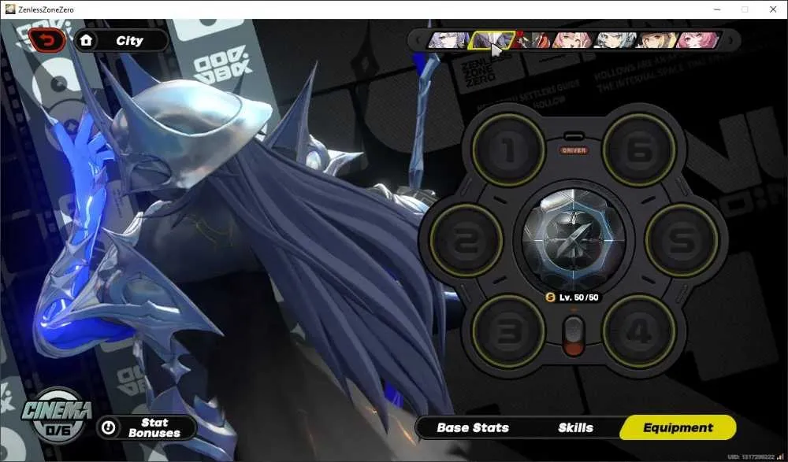
Task: Switch to the Base Stats tab
Action: tap(472, 428)
